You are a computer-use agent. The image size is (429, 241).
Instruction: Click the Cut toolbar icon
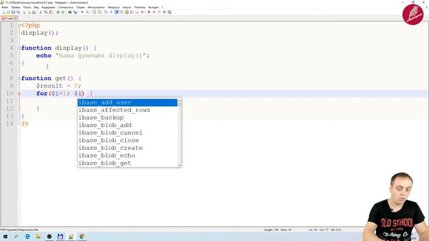pyautogui.click(x=40, y=12)
